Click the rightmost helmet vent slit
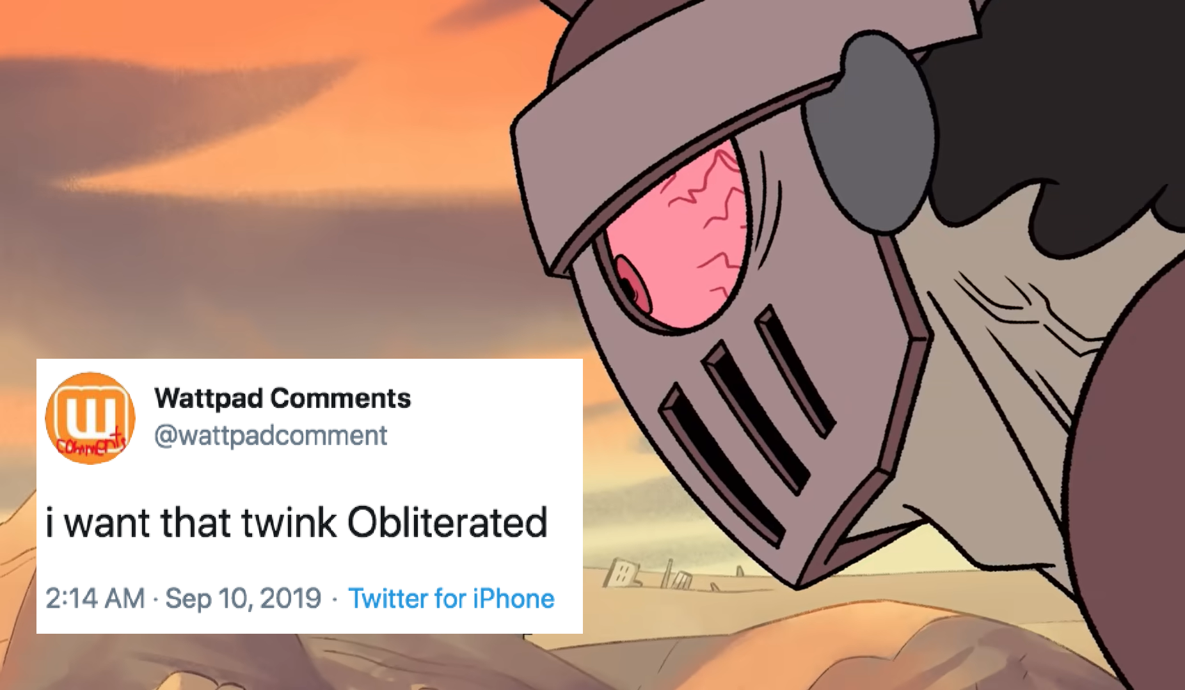Viewport: 1185px width, 690px height. 795,371
